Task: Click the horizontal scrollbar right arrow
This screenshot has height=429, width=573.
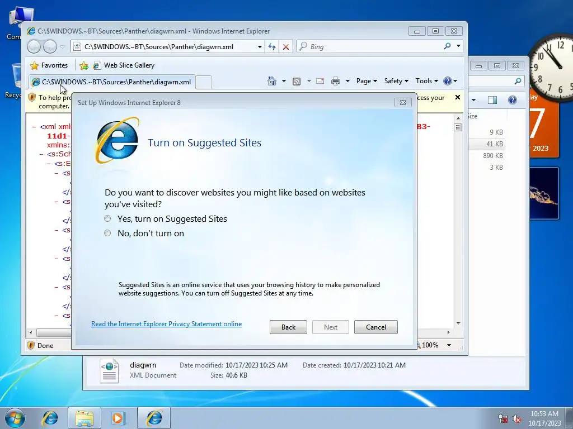Action: click(x=449, y=332)
